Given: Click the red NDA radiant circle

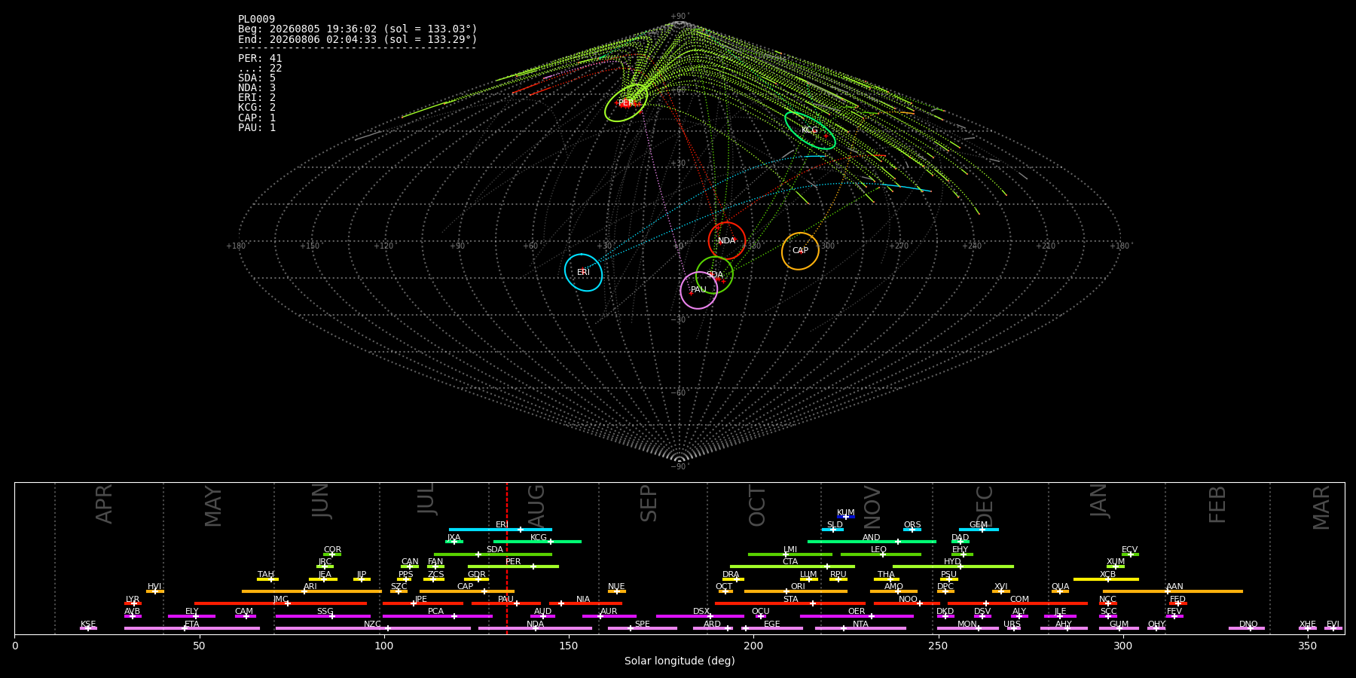Looking at the screenshot, I should [726, 241].
